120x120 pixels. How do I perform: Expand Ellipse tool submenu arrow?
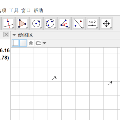[x=55, y=28]
